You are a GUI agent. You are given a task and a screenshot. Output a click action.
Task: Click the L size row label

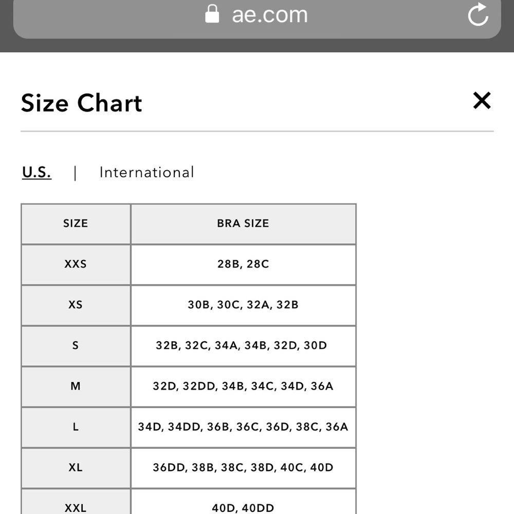click(x=76, y=427)
